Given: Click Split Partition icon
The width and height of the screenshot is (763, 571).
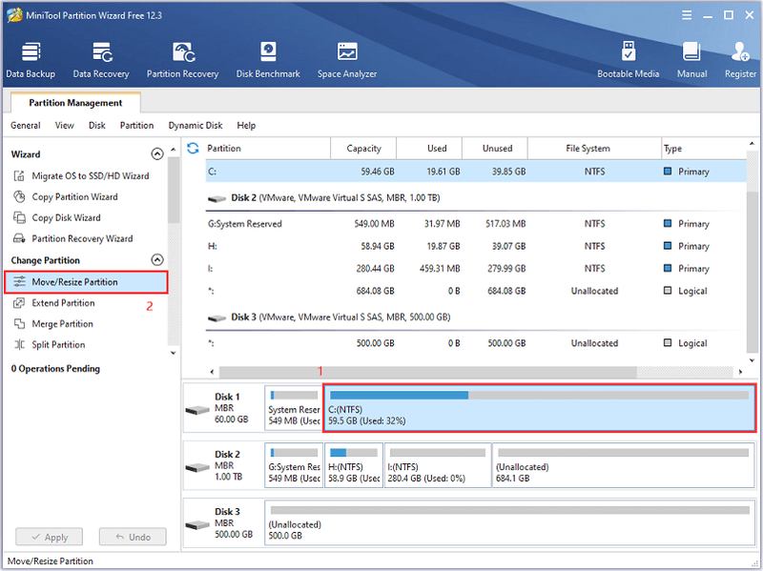Looking at the screenshot, I should tap(19, 345).
